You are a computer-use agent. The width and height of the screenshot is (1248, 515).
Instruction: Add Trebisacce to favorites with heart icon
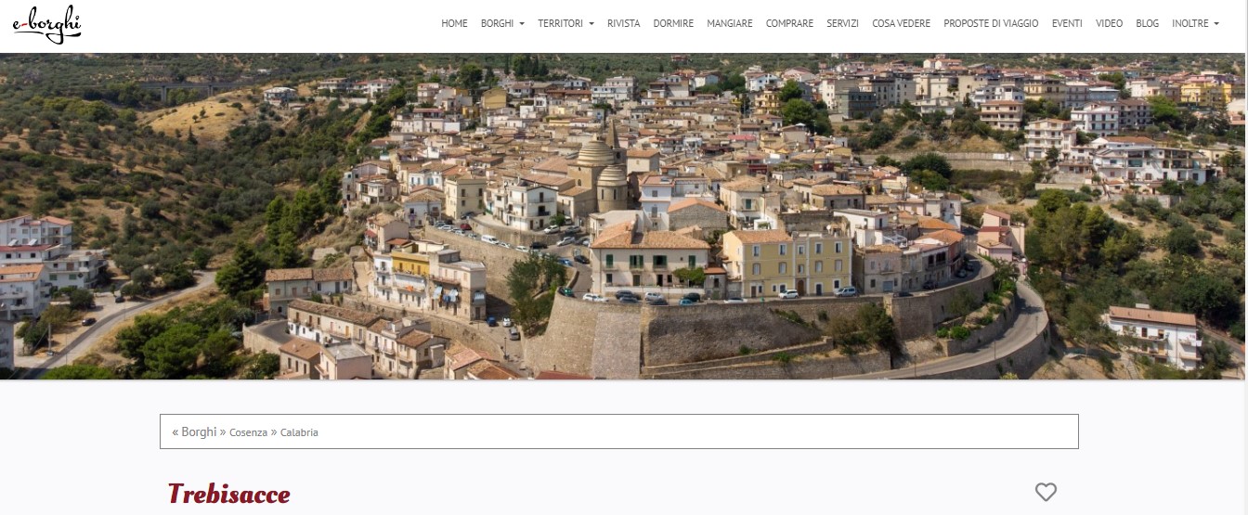point(1046,493)
